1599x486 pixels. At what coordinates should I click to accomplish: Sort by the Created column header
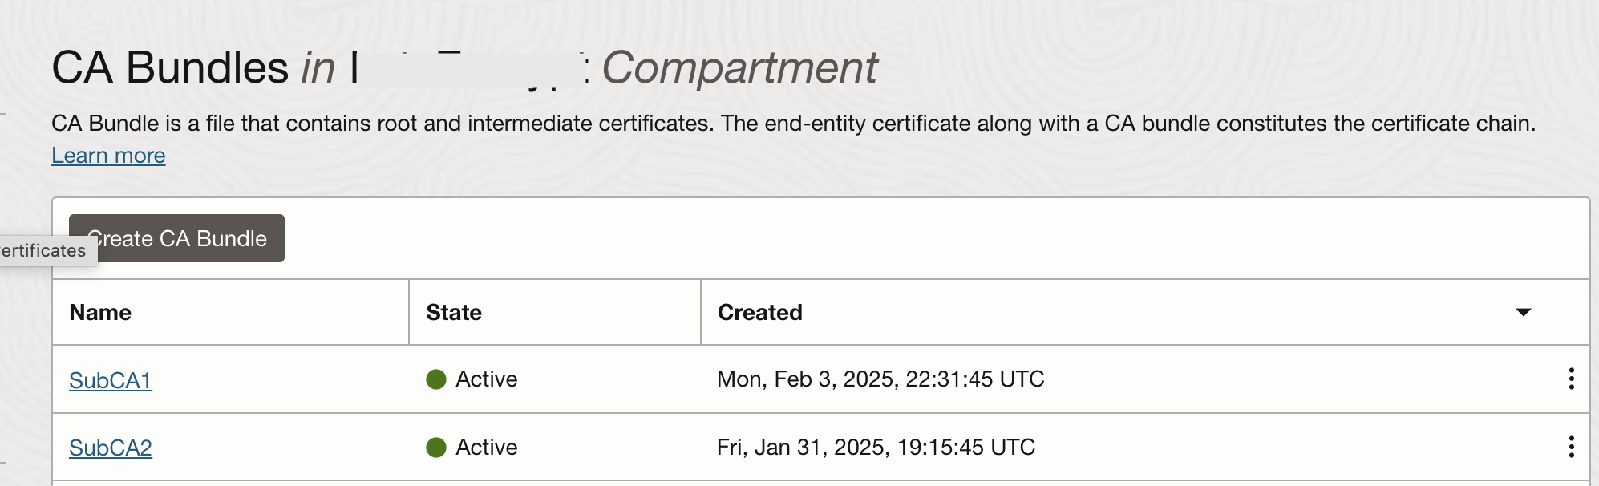tap(759, 312)
